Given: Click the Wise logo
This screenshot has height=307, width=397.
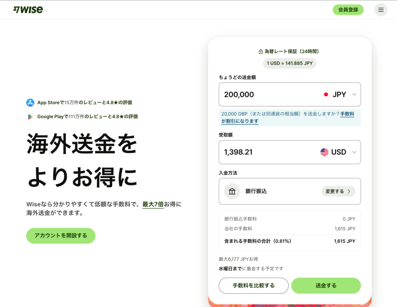Looking at the screenshot, I should tap(28, 10).
